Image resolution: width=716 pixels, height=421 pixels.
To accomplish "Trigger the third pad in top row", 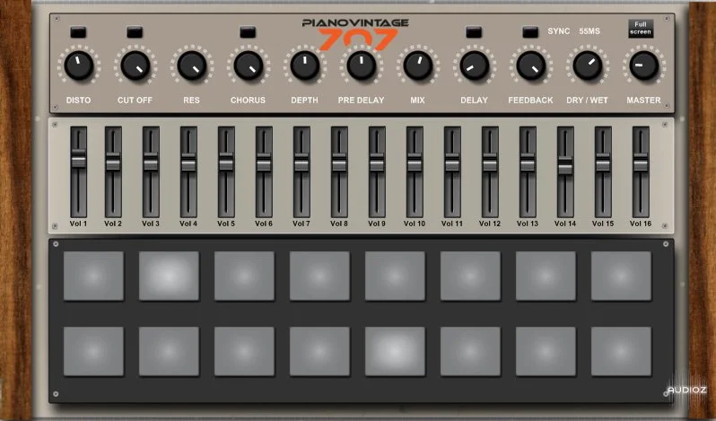I will click(x=244, y=276).
